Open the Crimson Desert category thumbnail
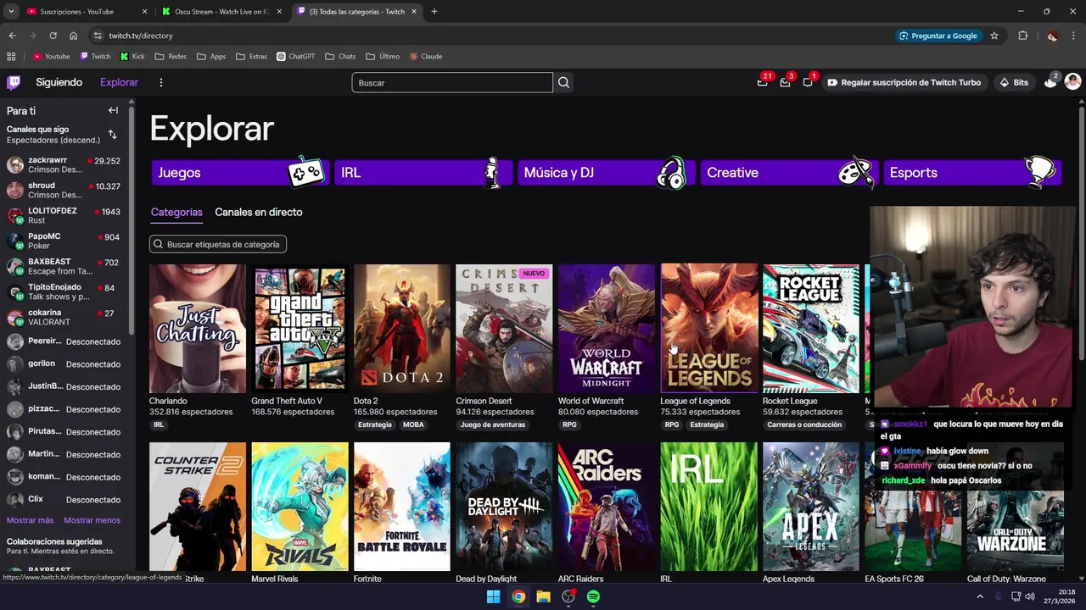Image resolution: width=1086 pixels, height=610 pixels. (504, 329)
